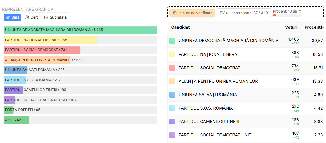The height and width of the screenshot is (143, 326).
Task: Click the Procent progress bar
Action: point(287,15)
